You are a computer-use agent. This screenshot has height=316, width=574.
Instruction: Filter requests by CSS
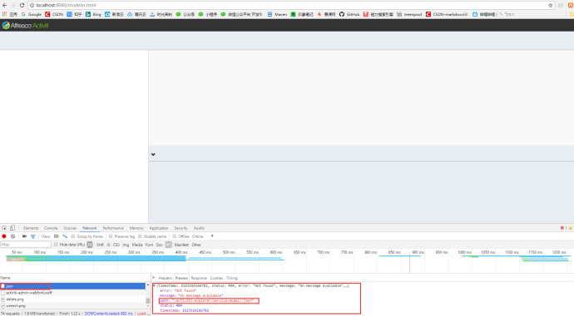click(116, 245)
